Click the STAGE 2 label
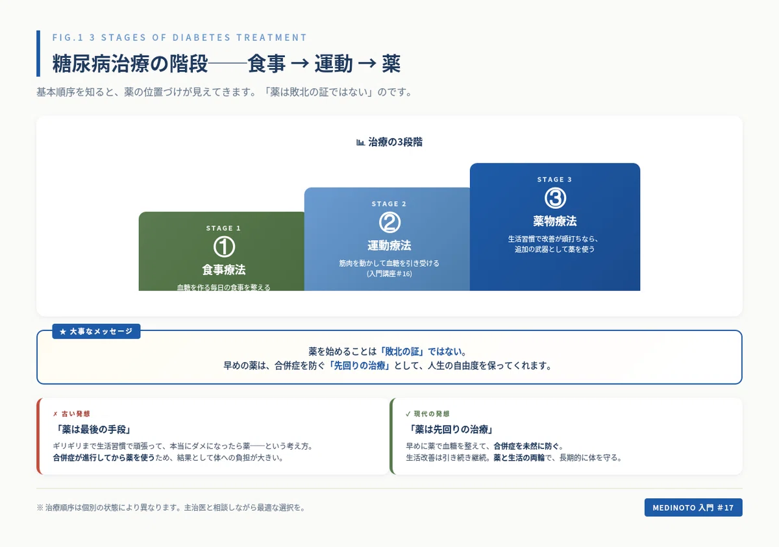Screen dimensions: 779x547 pos(389,204)
